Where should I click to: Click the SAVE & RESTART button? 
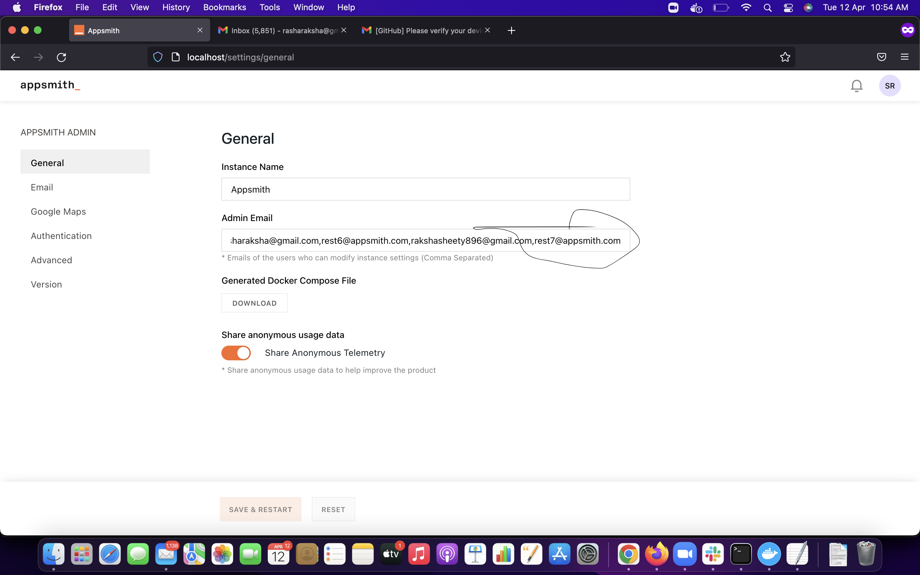pos(260,509)
